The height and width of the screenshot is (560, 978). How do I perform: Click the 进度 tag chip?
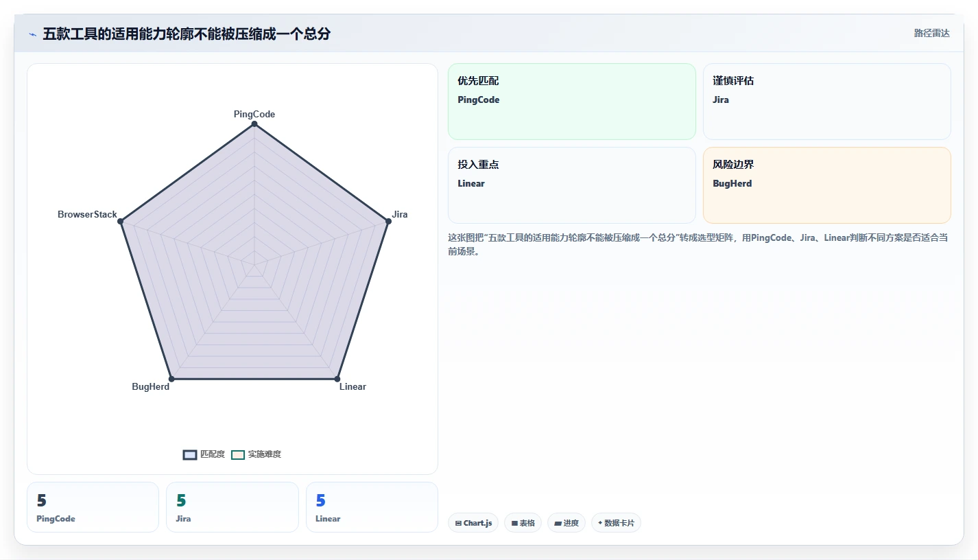click(x=566, y=523)
